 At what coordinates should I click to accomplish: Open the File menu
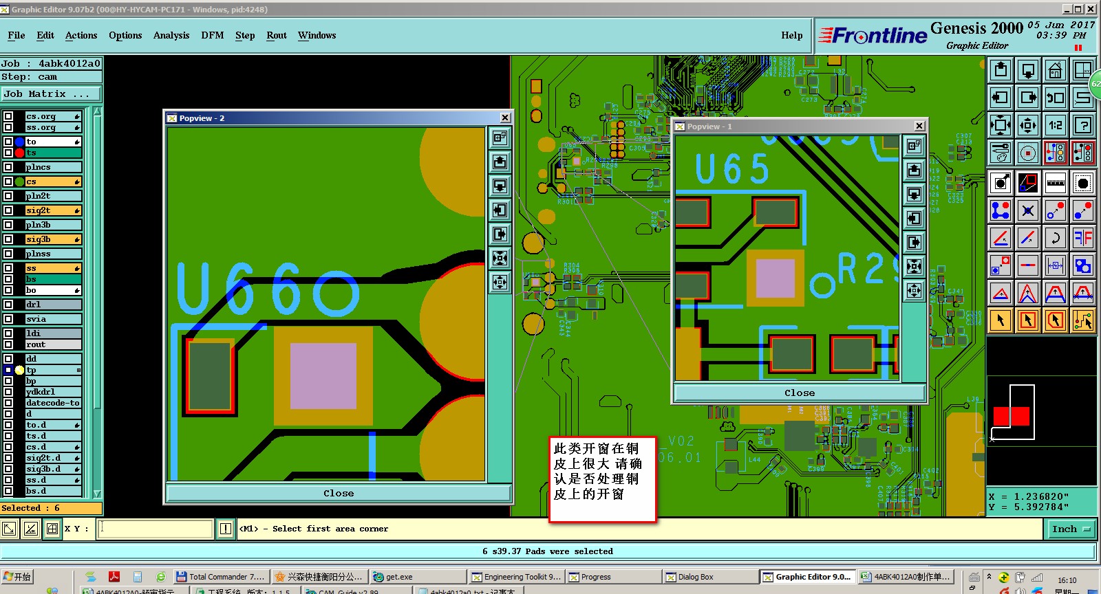click(x=17, y=36)
